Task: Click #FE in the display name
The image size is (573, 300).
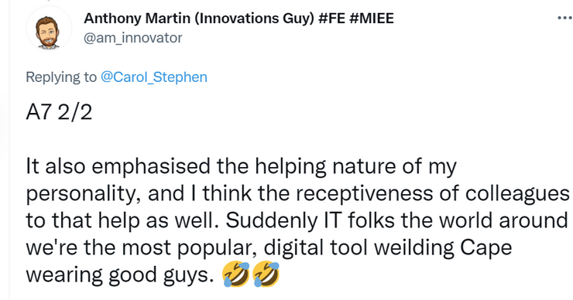Action: point(331,18)
